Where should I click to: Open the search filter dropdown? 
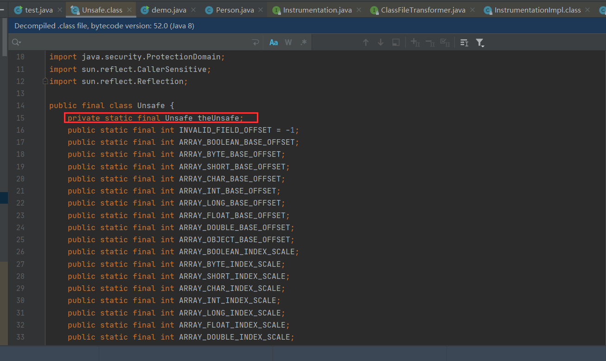click(480, 43)
